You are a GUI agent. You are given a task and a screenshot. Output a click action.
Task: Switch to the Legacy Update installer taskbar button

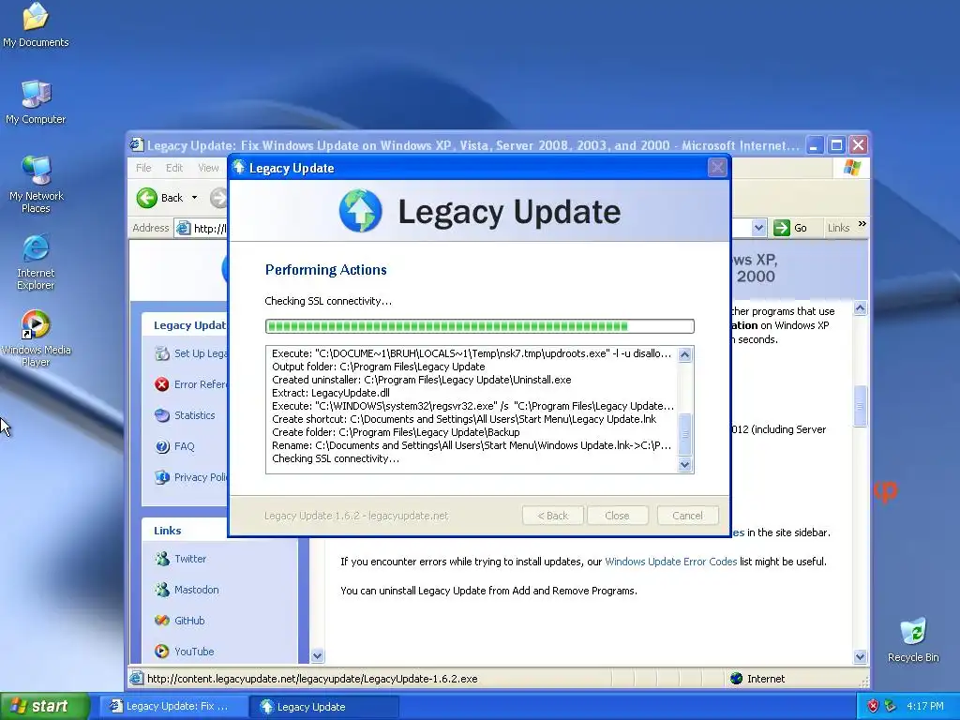point(325,707)
